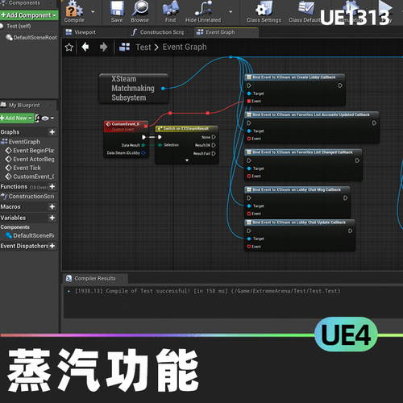Viewport: 403px width, 403px height.
Task: Click the green Add Component button
Action: 29,15
